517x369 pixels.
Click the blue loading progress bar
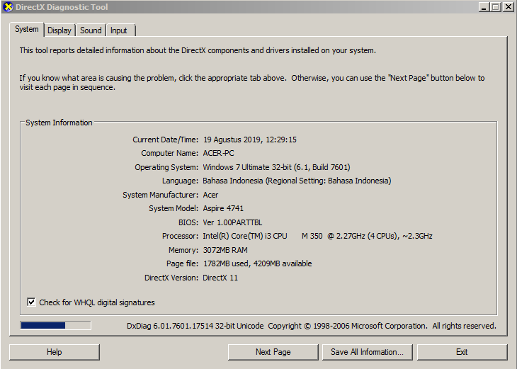tap(55, 326)
